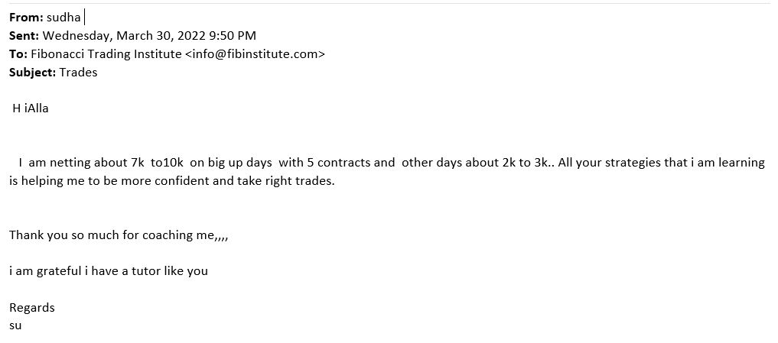Click the From: label
The image size is (778, 343).
pos(26,18)
